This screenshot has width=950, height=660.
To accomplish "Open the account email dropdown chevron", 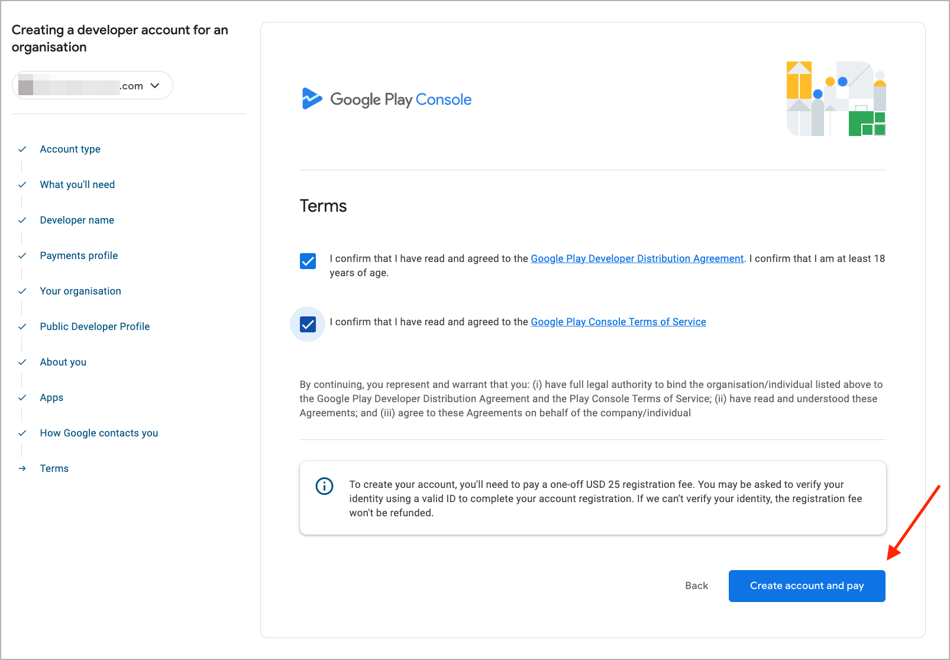I will click(155, 86).
